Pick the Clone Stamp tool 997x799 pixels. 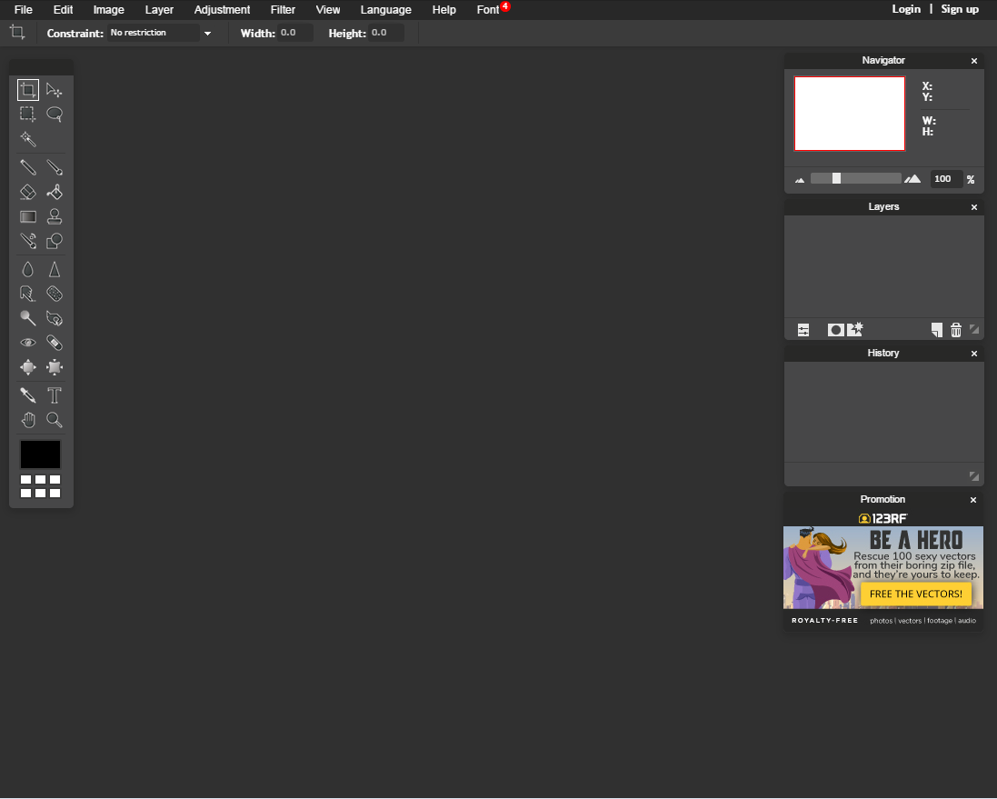[x=55, y=216]
